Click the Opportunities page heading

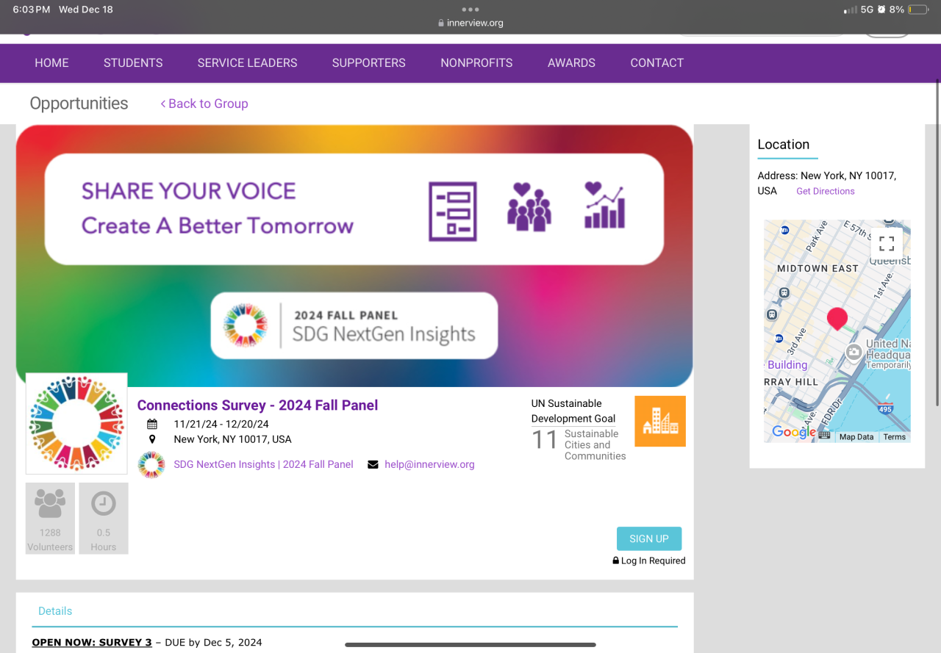pos(79,104)
